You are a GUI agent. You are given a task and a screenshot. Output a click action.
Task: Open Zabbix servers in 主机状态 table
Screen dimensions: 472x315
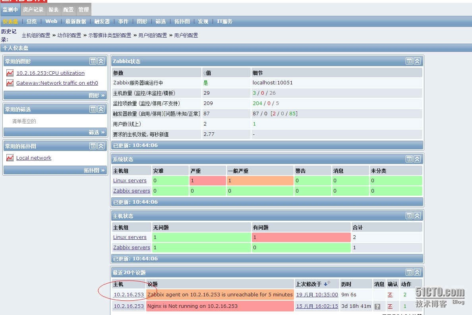tap(132, 247)
